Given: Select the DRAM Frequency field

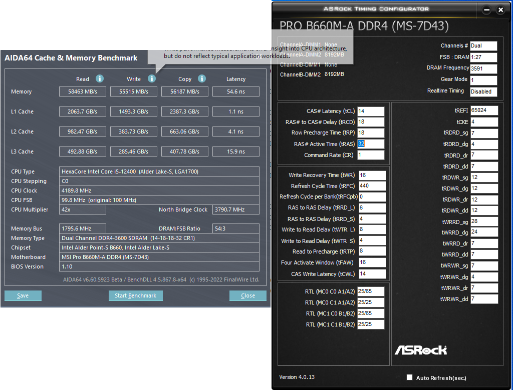Looking at the screenshot, I should [483, 69].
